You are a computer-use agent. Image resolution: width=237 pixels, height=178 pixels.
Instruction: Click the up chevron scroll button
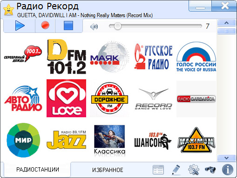(x=226, y=23)
